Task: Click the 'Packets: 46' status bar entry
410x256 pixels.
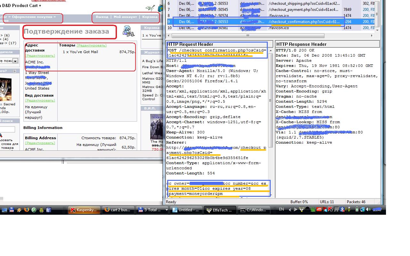Action: (x=356, y=202)
